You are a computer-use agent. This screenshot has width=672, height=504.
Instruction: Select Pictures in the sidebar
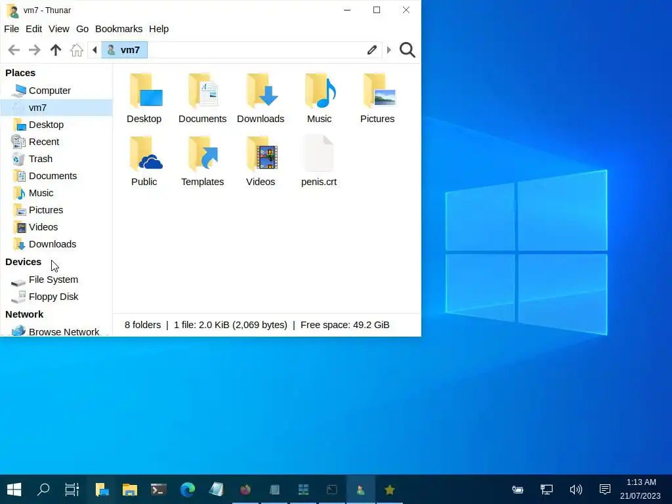56,210
